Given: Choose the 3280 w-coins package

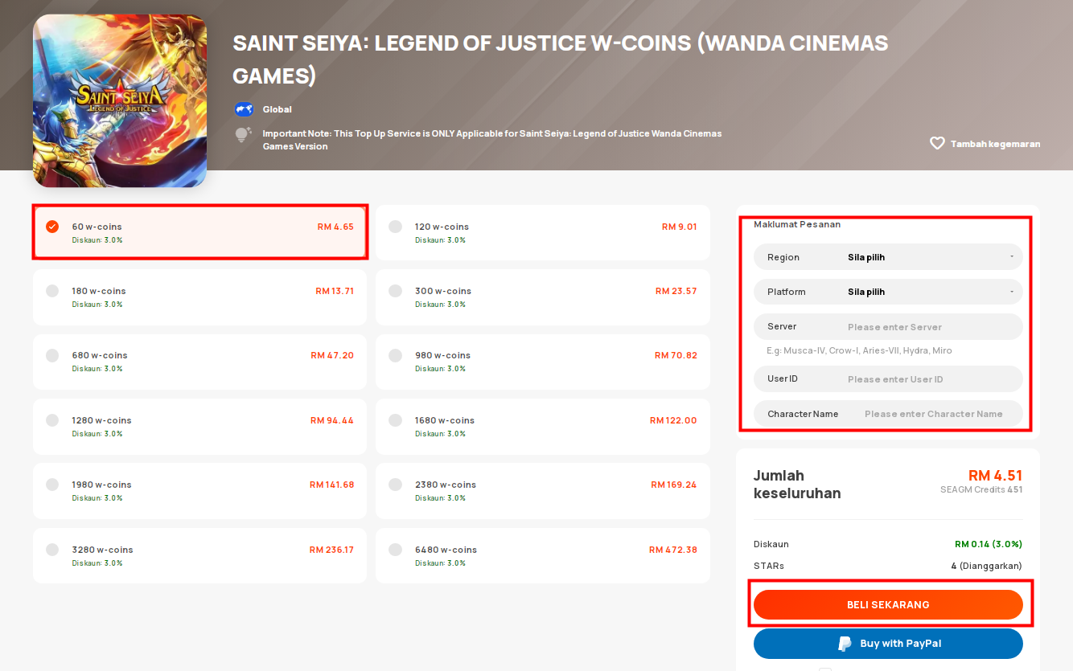Looking at the screenshot, I should point(199,555).
